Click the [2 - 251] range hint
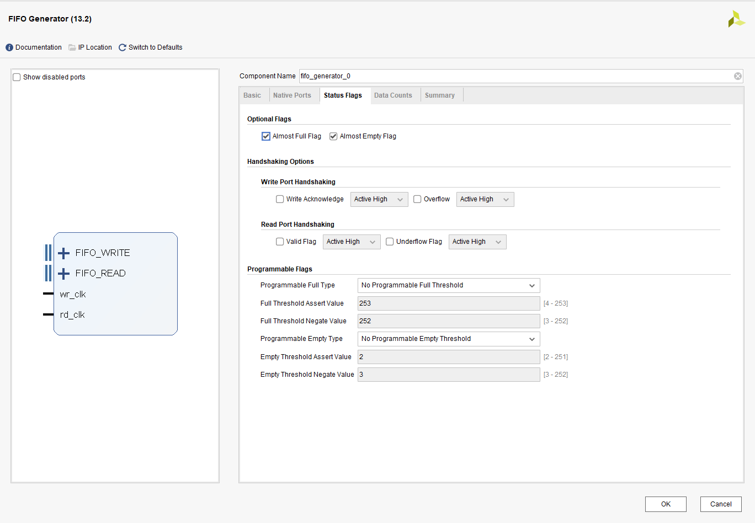Image resolution: width=755 pixels, height=523 pixels. click(x=556, y=357)
